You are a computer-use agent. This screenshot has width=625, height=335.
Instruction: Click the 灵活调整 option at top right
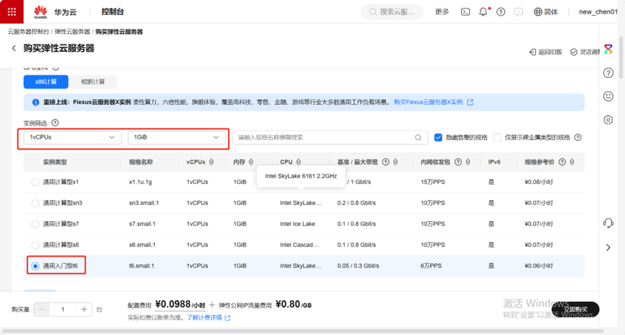pyautogui.click(x=585, y=52)
